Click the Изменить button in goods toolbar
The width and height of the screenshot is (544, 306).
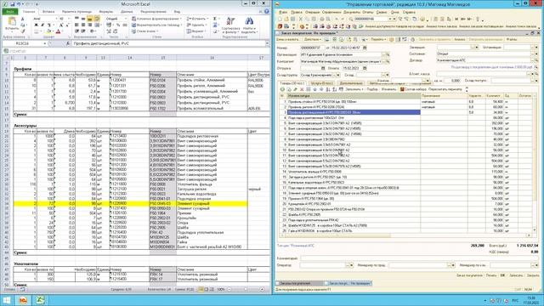click(388, 89)
